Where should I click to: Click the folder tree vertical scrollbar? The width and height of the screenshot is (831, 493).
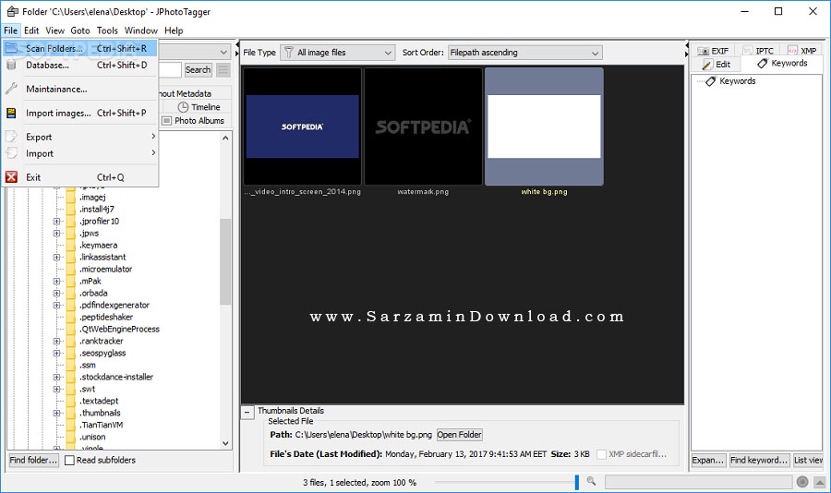pos(225,261)
